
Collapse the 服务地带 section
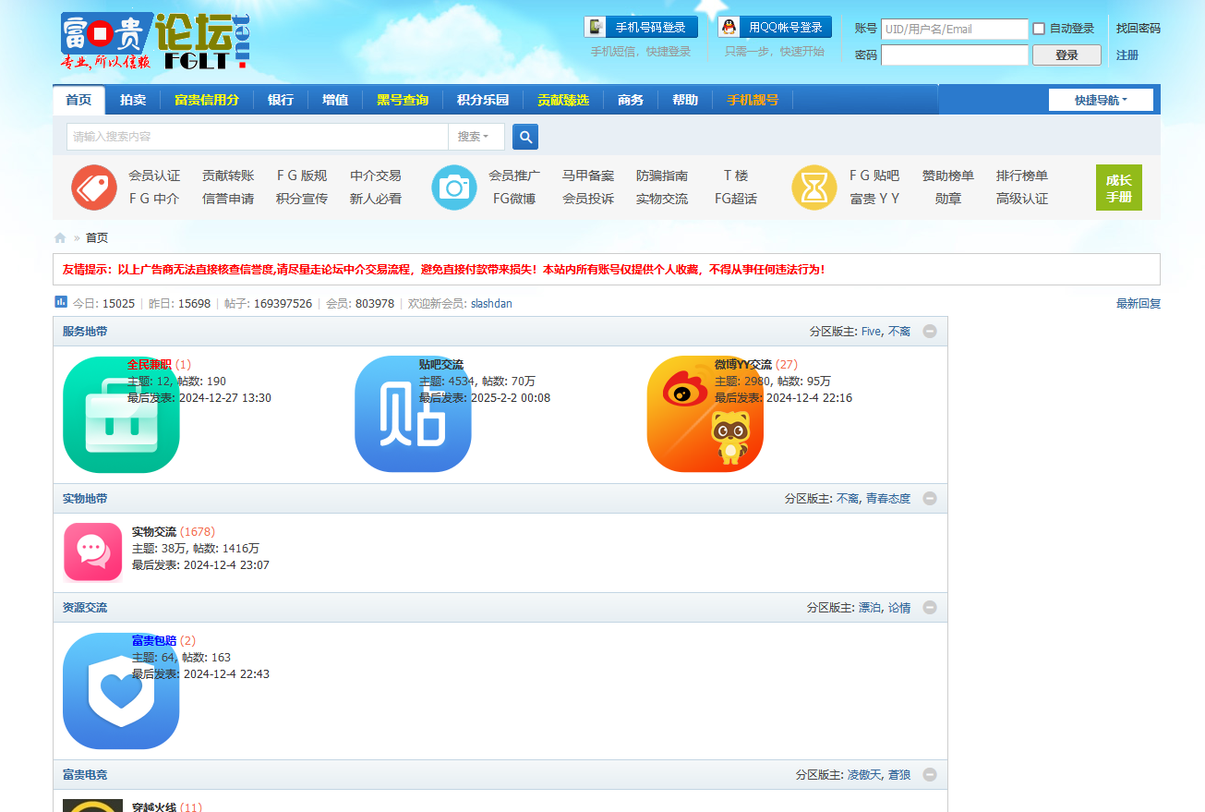(930, 332)
